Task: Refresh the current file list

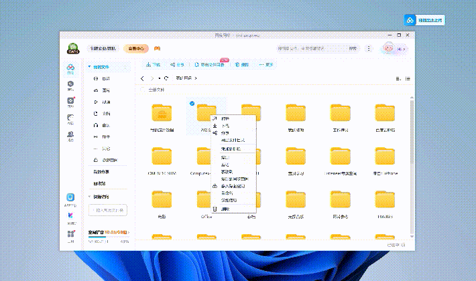Action: click(166, 78)
